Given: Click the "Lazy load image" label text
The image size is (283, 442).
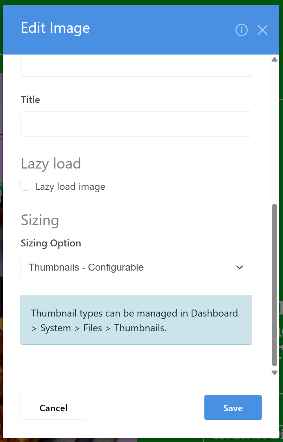Looking at the screenshot, I should [x=70, y=187].
